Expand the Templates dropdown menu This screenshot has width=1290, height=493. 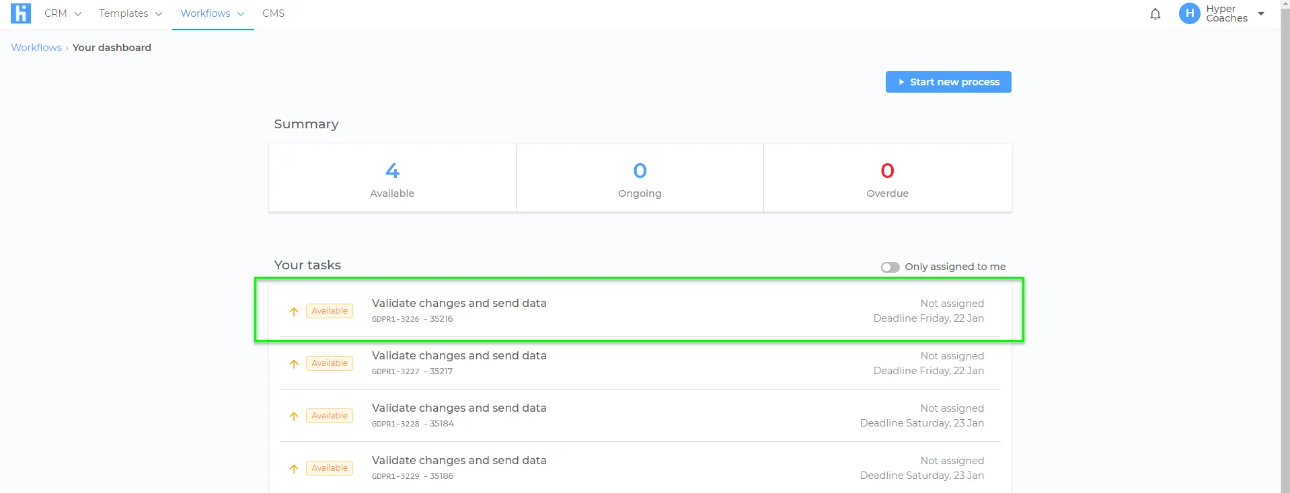(x=130, y=13)
